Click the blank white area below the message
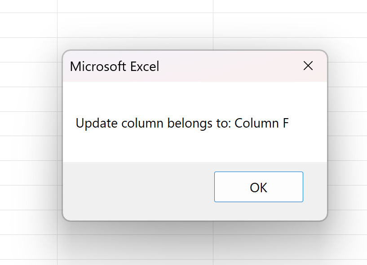367x265 pixels. (193, 148)
